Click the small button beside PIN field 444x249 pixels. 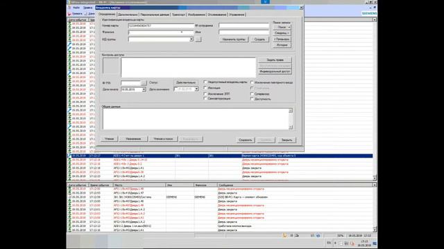144,83
